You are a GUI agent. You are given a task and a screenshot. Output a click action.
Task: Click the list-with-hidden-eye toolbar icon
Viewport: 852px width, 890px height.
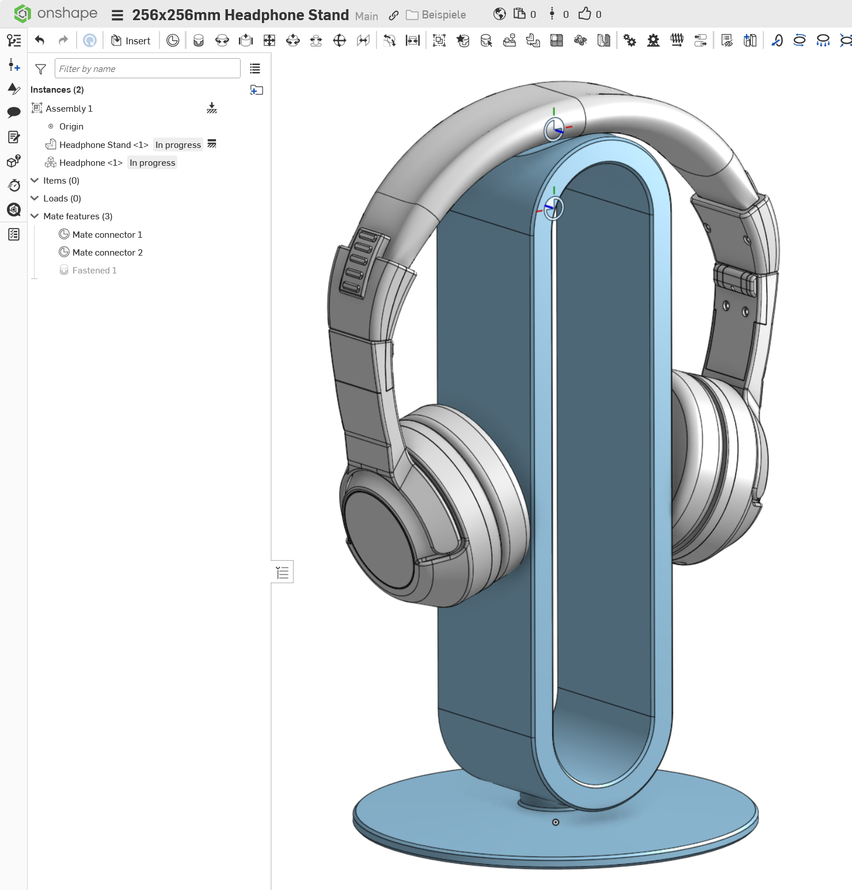pos(727,40)
